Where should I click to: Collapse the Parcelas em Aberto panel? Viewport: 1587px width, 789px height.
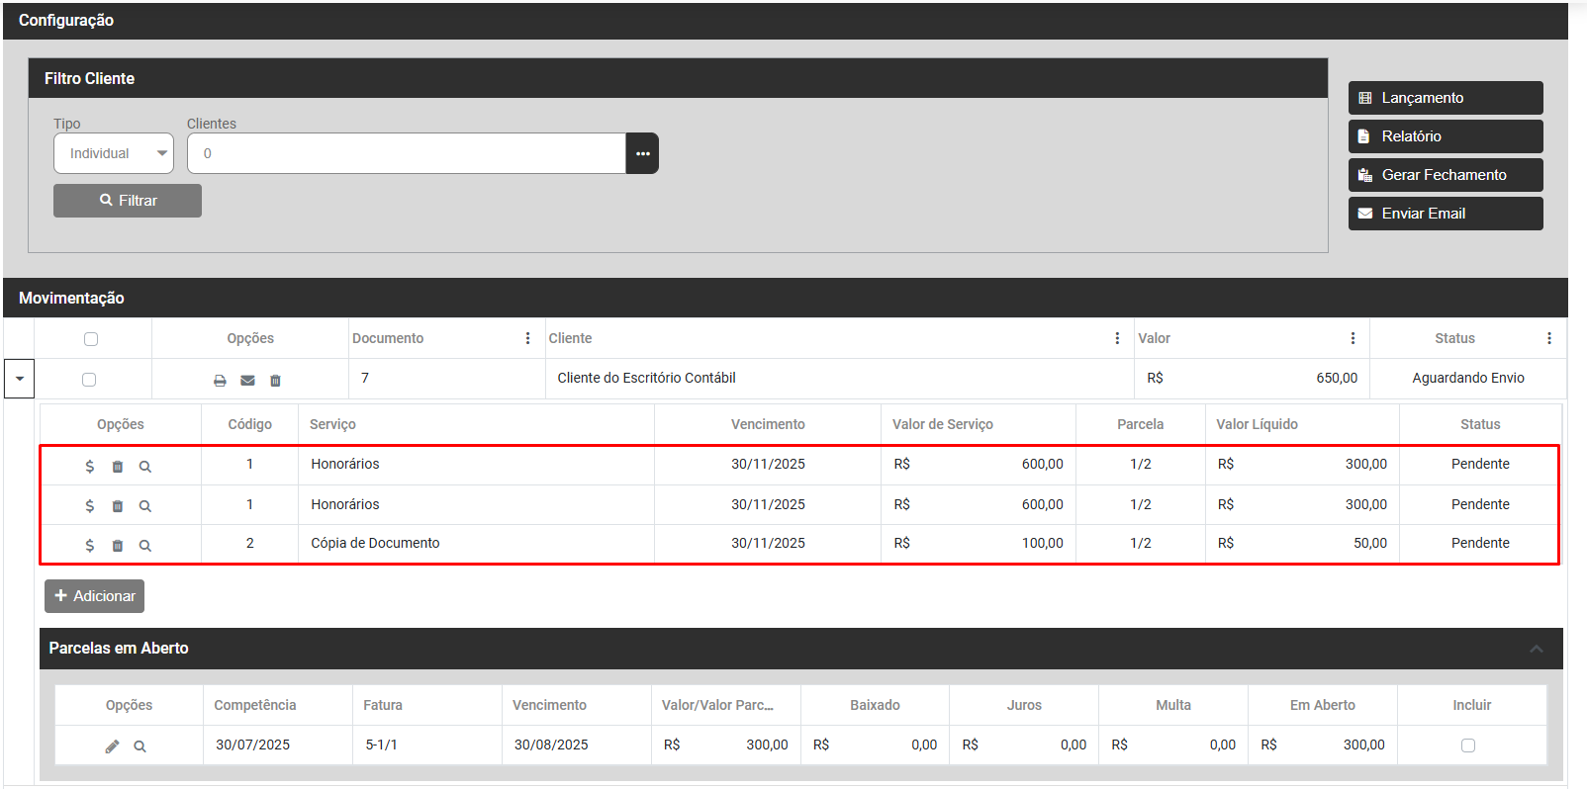click(1536, 649)
